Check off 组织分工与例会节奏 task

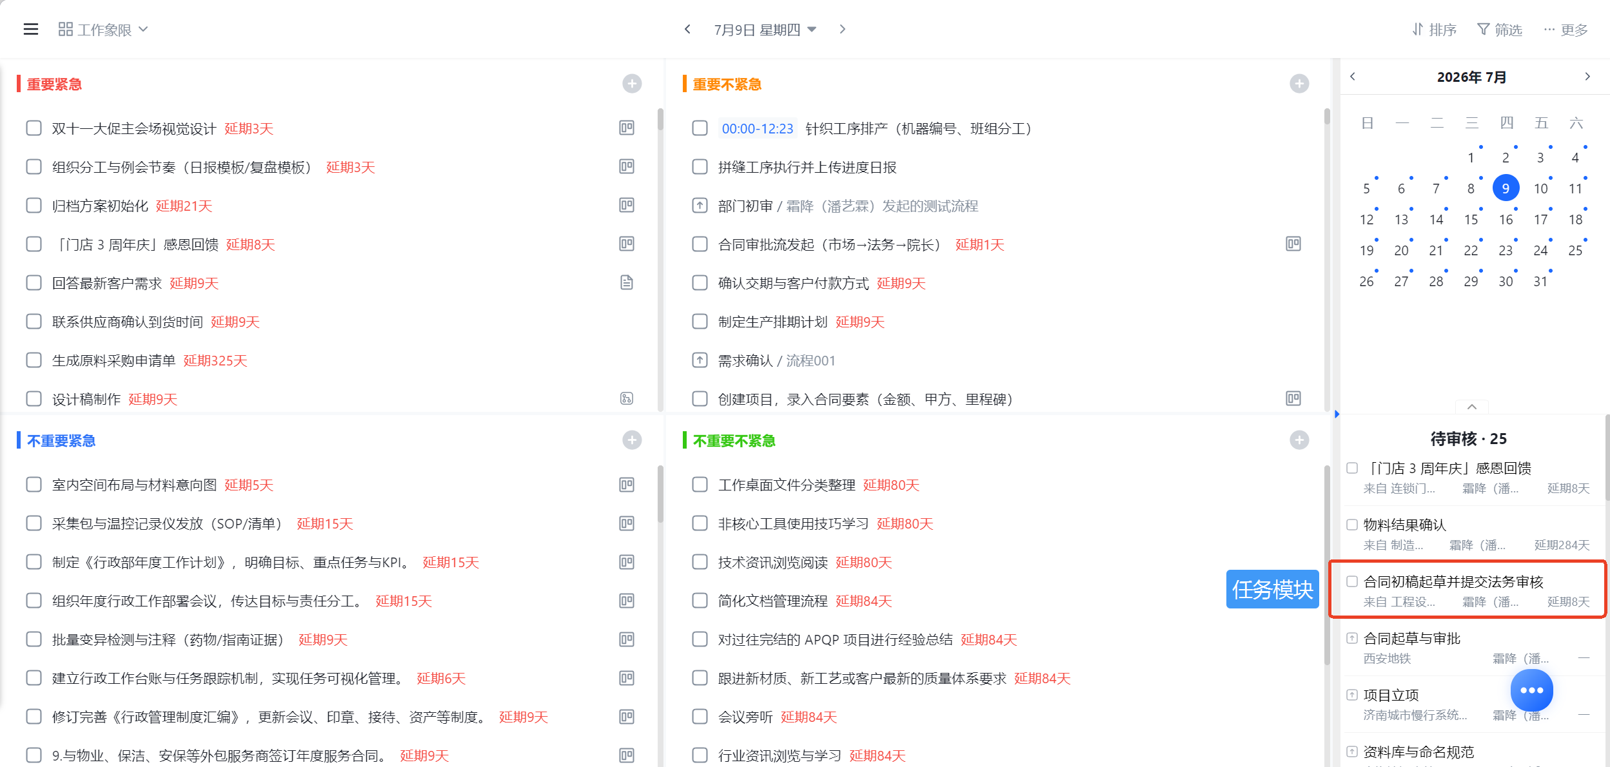(34, 167)
